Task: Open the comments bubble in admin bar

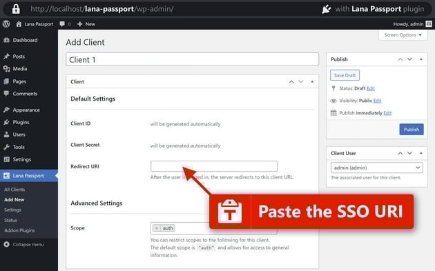Action: [x=62, y=24]
